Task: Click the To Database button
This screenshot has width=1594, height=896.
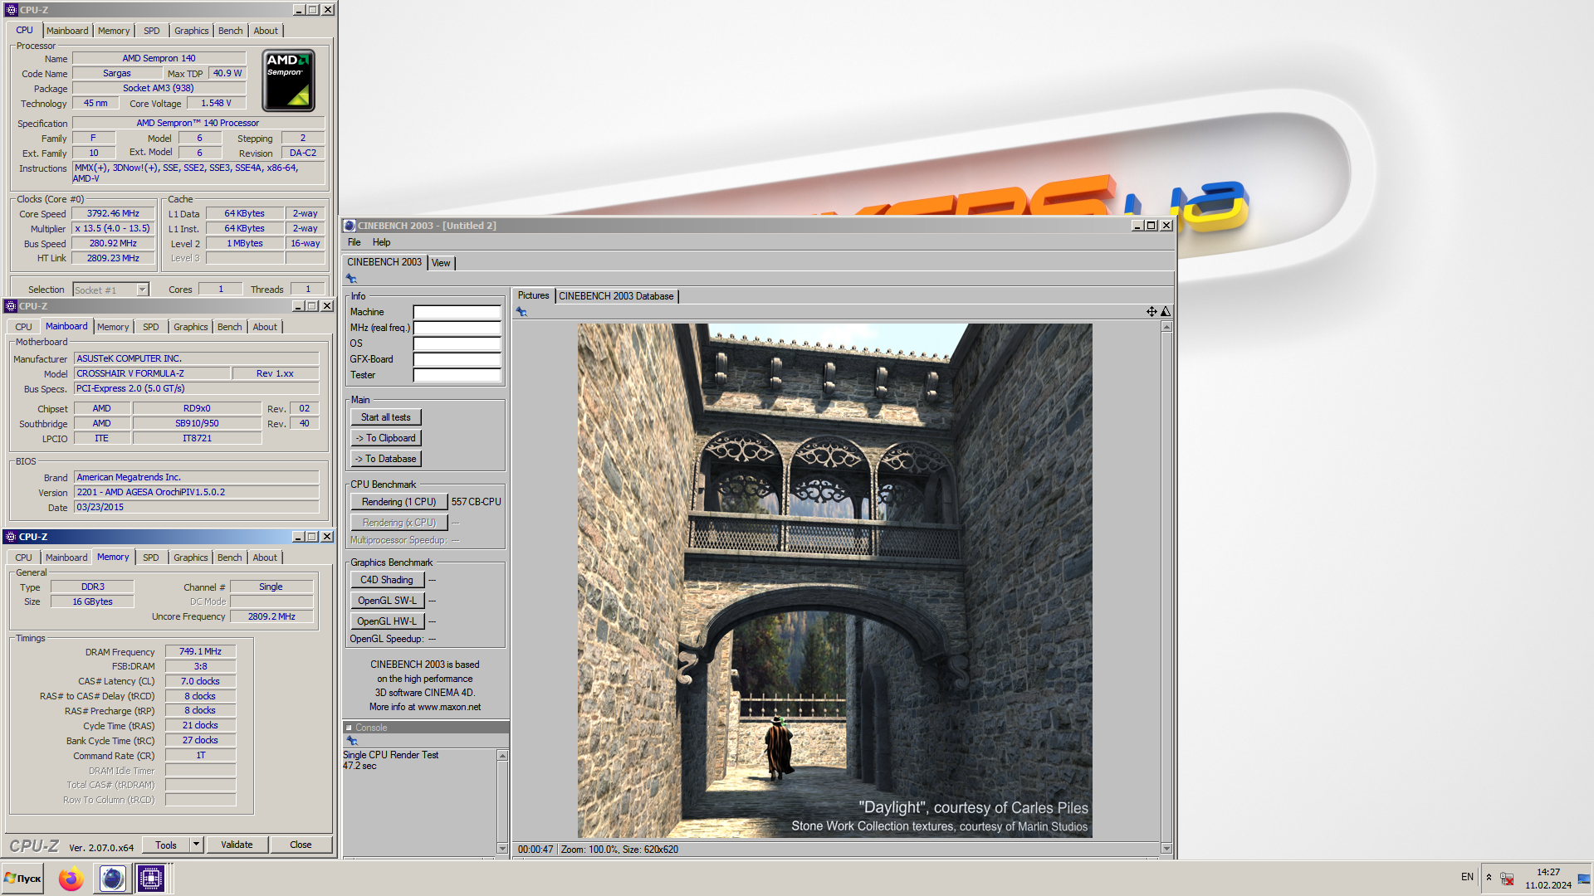Action: 386,459
